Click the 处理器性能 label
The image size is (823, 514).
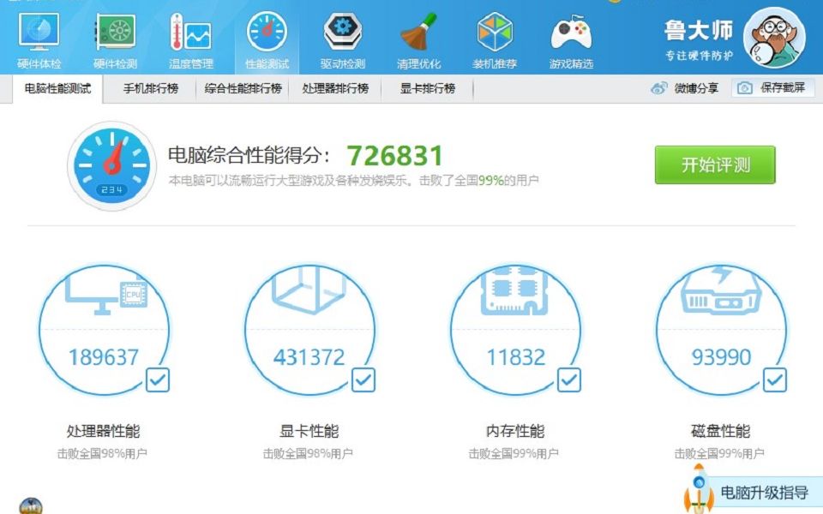[103, 431]
